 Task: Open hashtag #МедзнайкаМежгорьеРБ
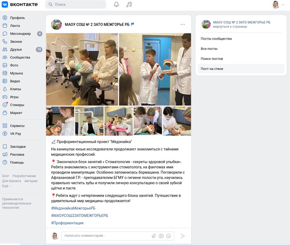(x=73, y=208)
